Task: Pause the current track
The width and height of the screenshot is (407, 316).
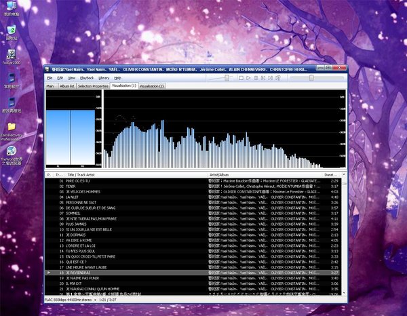Action: point(255,78)
